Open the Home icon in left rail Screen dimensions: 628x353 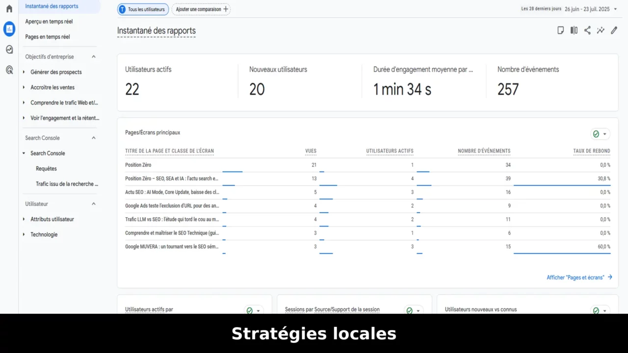point(9,8)
